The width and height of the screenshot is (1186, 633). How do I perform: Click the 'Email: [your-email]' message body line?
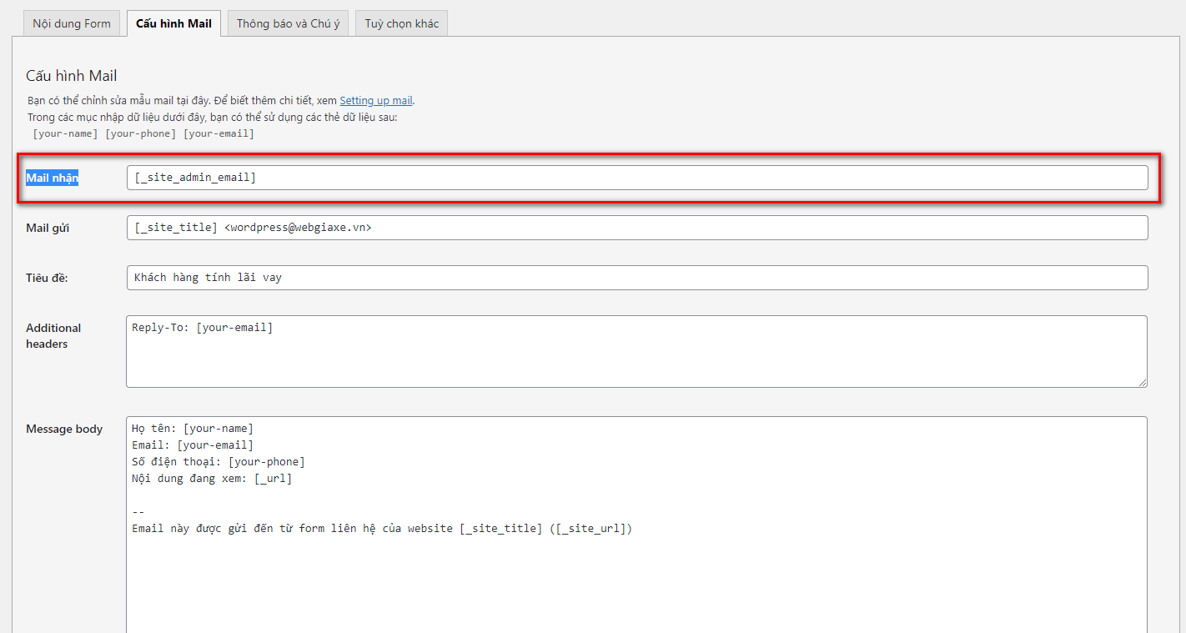point(193,445)
